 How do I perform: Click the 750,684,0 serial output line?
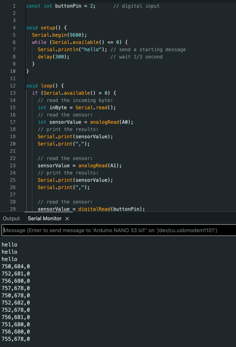point(16,267)
